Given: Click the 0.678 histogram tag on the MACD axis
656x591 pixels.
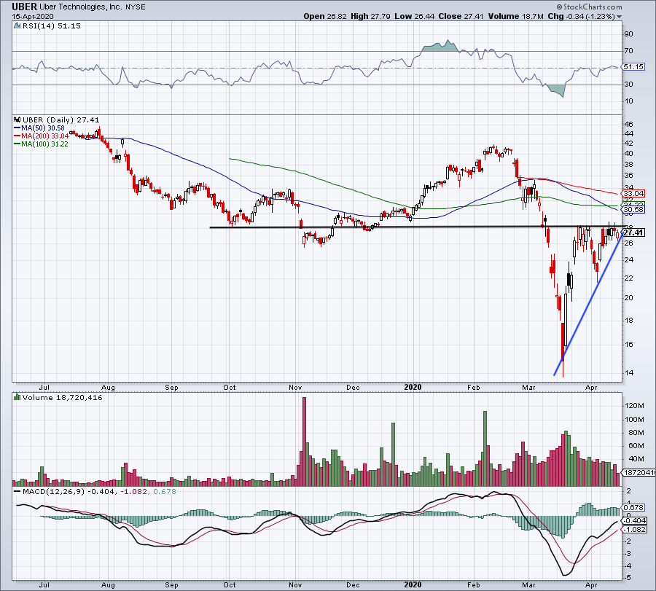Looking at the screenshot, I should pyautogui.click(x=633, y=507).
